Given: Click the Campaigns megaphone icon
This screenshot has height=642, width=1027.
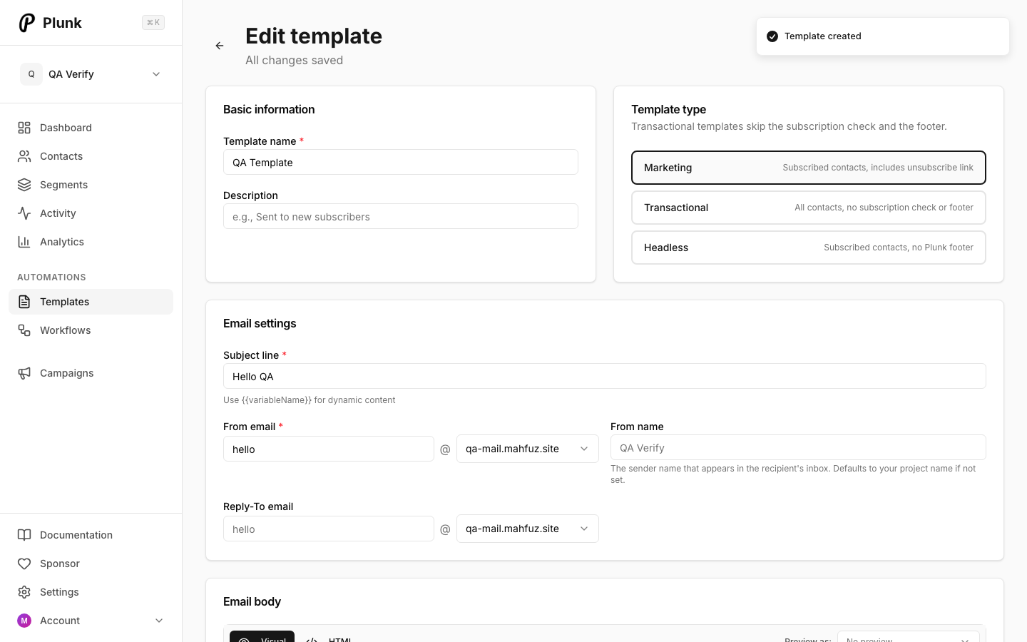Looking at the screenshot, I should [24, 373].
